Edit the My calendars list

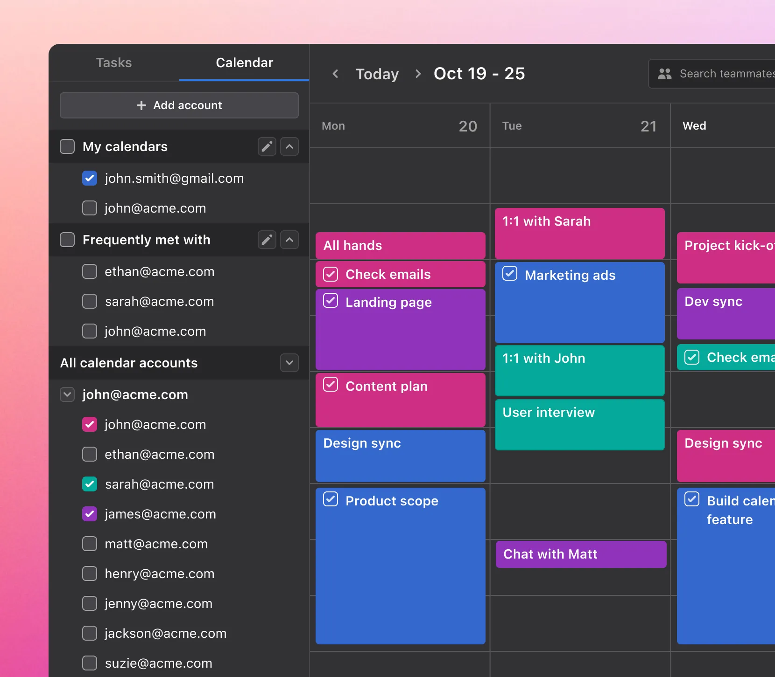pyautogui.click(x=267, y=146)
